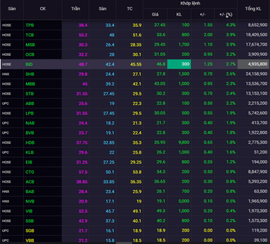Open the BVB stock ticker
Viewport: 270px width, 244px height.
click(x=30, y=133)
